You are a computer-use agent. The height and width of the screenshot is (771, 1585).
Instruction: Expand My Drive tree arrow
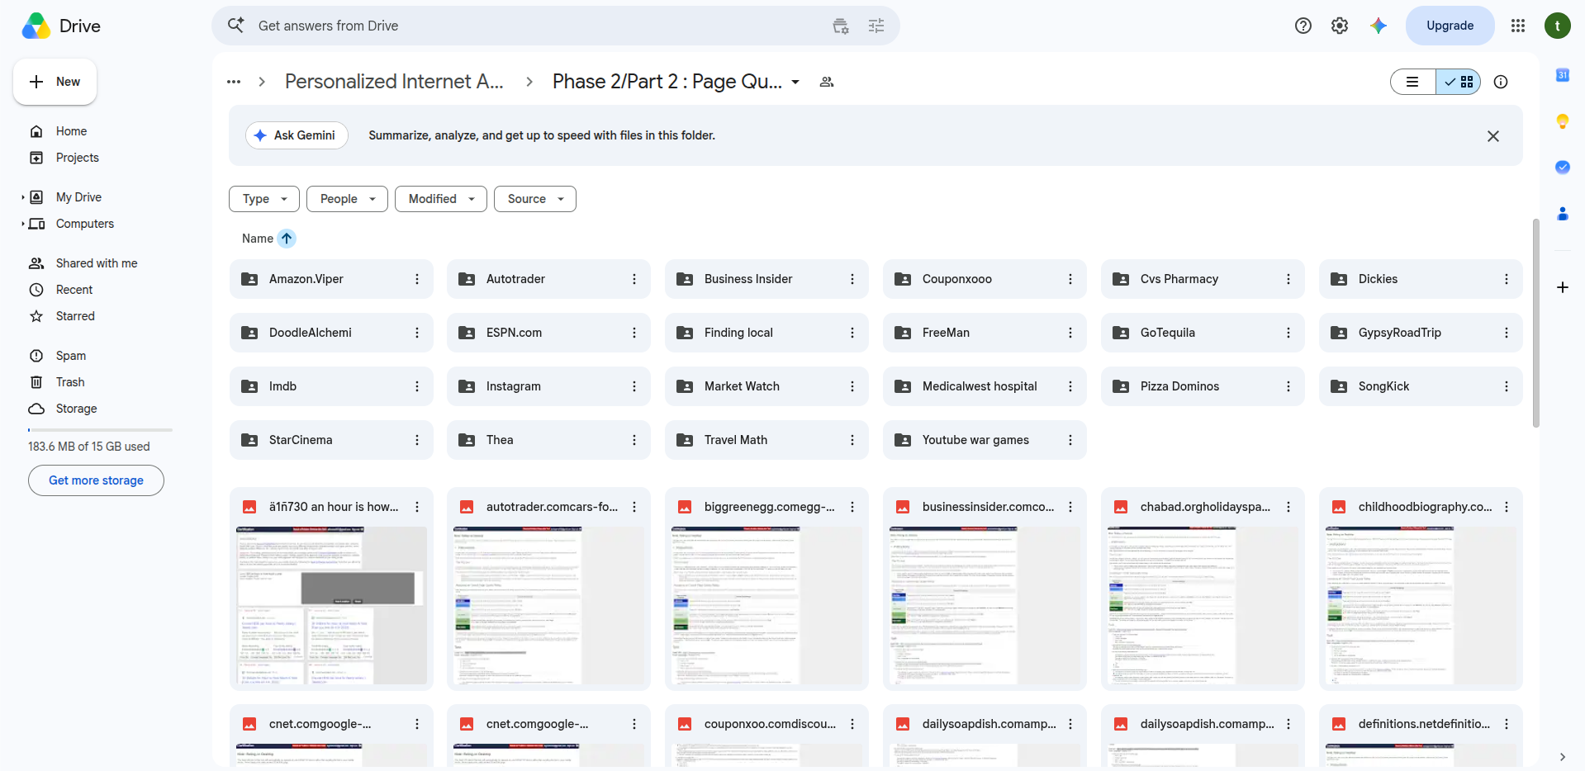22,197
